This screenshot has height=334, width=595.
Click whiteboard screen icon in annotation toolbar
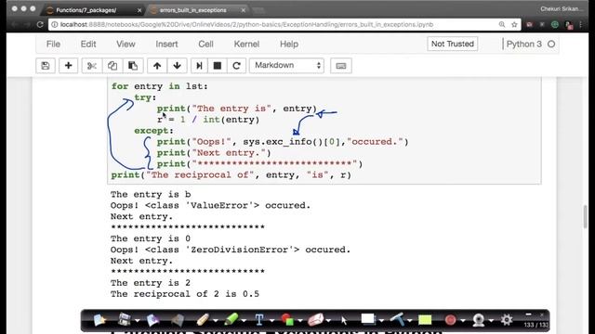point(368,319)
